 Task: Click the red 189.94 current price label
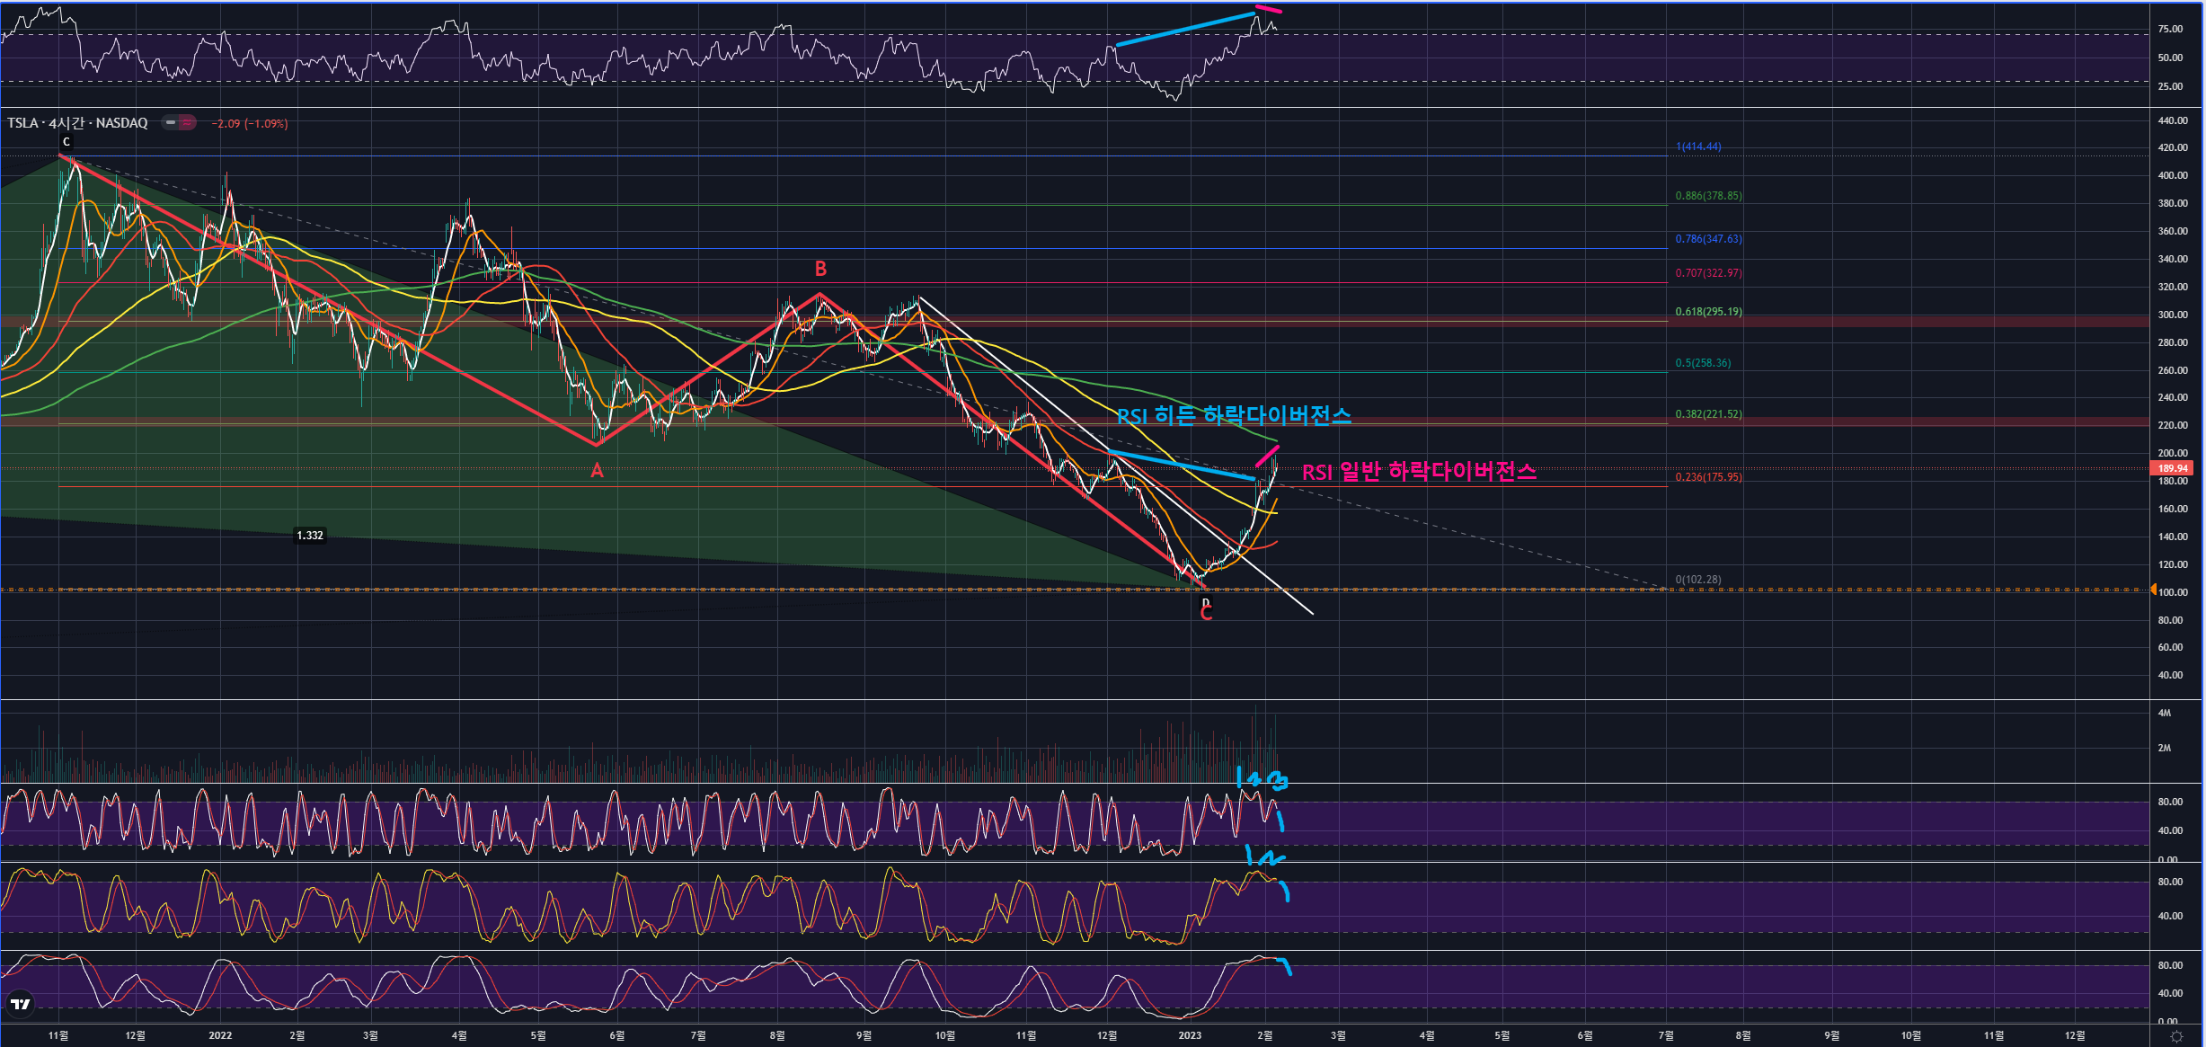2173,468
